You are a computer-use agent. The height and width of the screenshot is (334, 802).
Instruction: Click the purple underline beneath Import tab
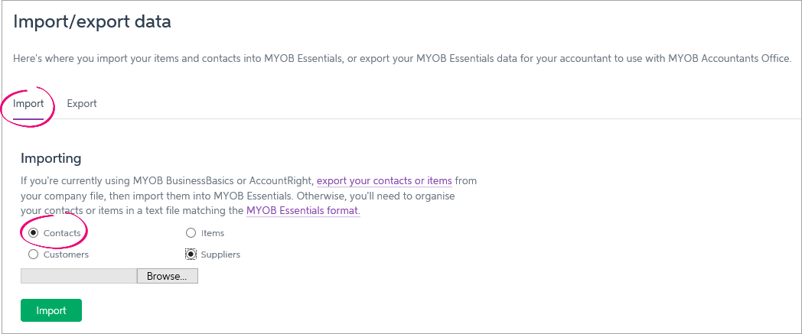point(28,118)
